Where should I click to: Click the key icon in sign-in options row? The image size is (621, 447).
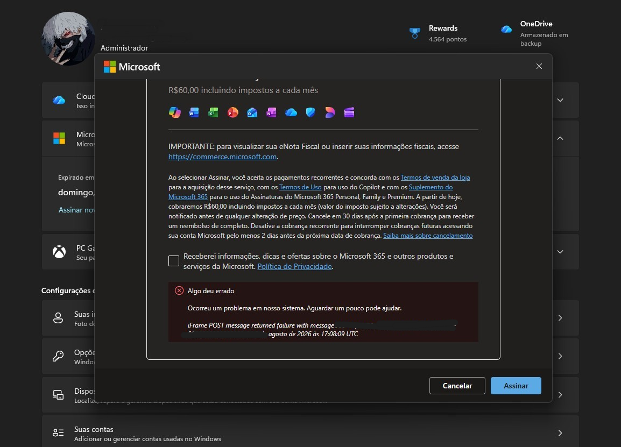pyautogui.click(x=58, y=356)
